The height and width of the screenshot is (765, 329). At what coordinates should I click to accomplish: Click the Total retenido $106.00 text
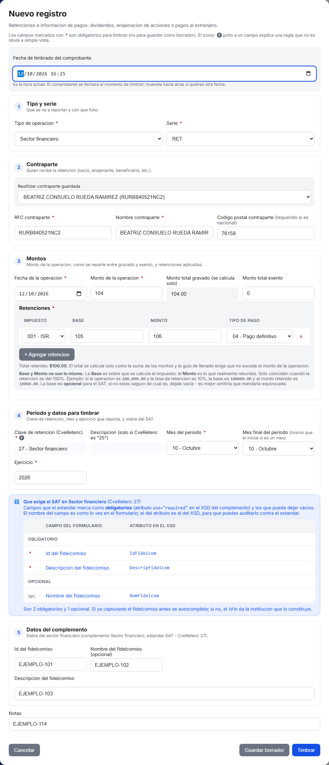coord(43,366)
